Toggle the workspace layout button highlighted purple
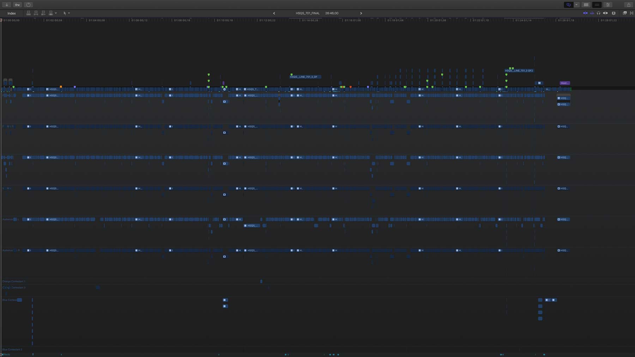 [x=569, y=5]
